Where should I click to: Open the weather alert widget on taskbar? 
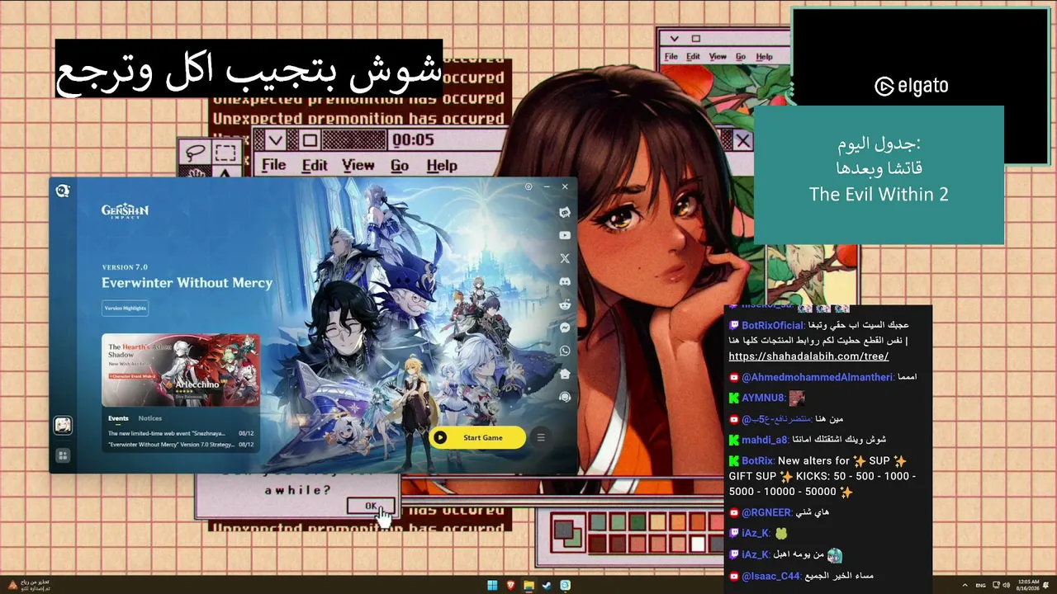coord(30,585)
